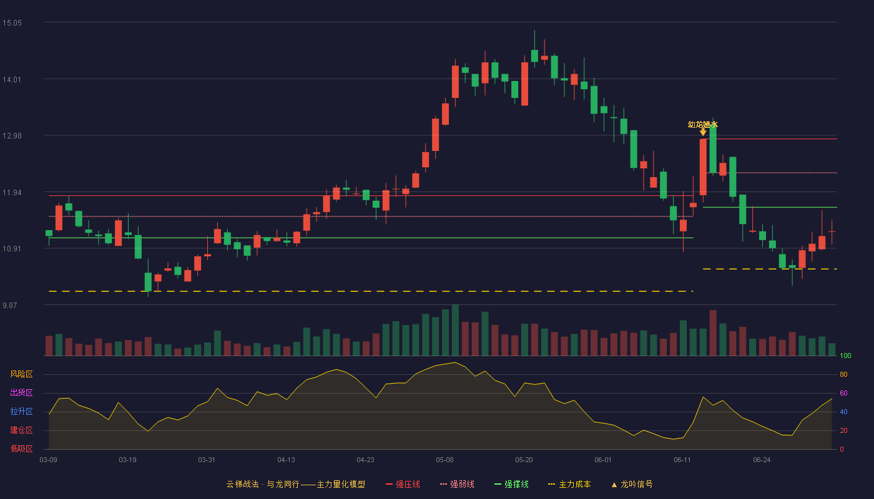
Task: Click the highest green candle at the price peak
Action: coord(534,56)
